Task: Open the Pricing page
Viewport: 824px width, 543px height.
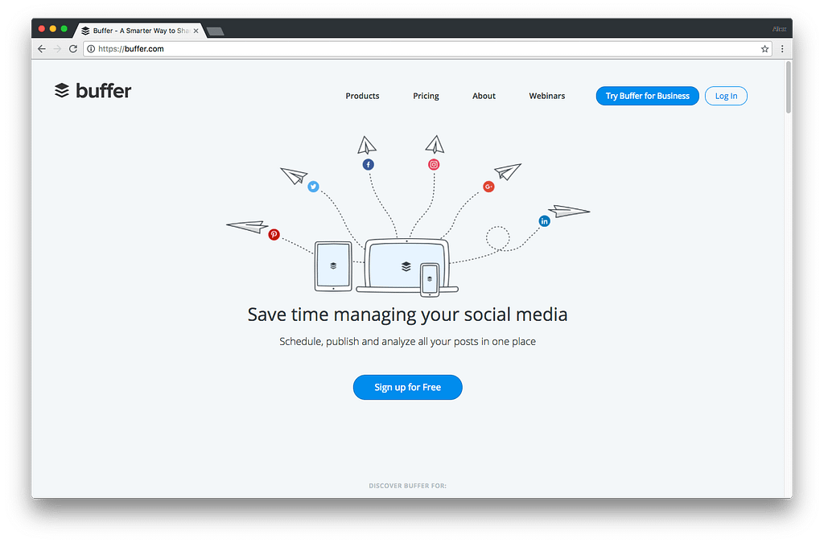Action: tap(426, 96)
